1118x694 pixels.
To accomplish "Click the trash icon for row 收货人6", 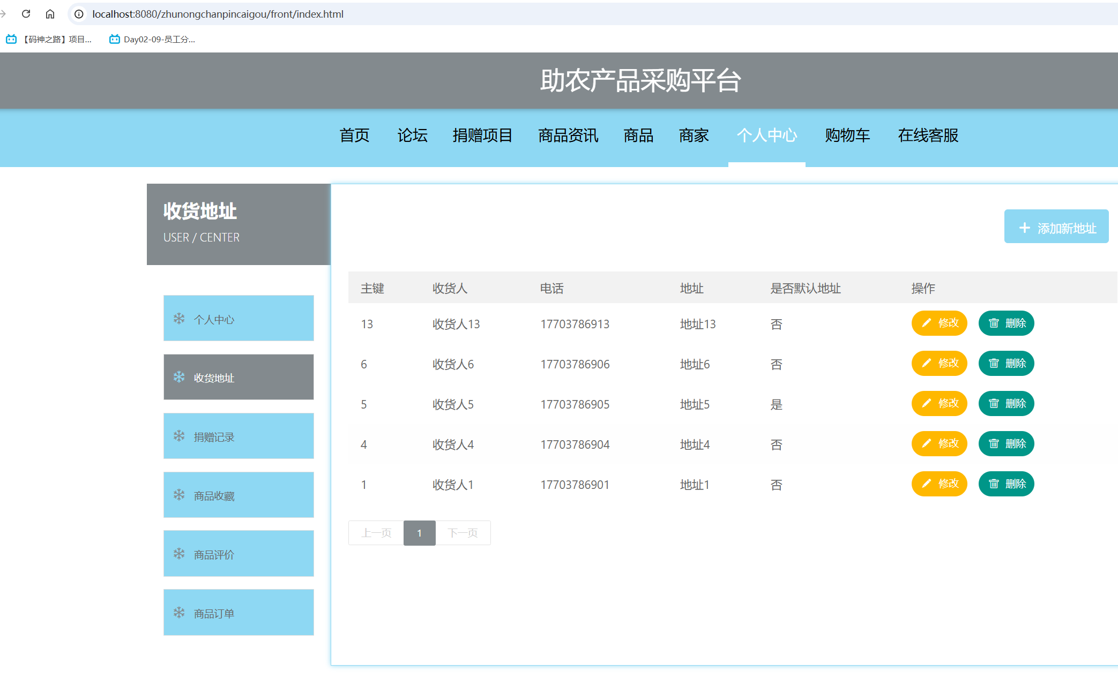I will click(x=994, y=363).
